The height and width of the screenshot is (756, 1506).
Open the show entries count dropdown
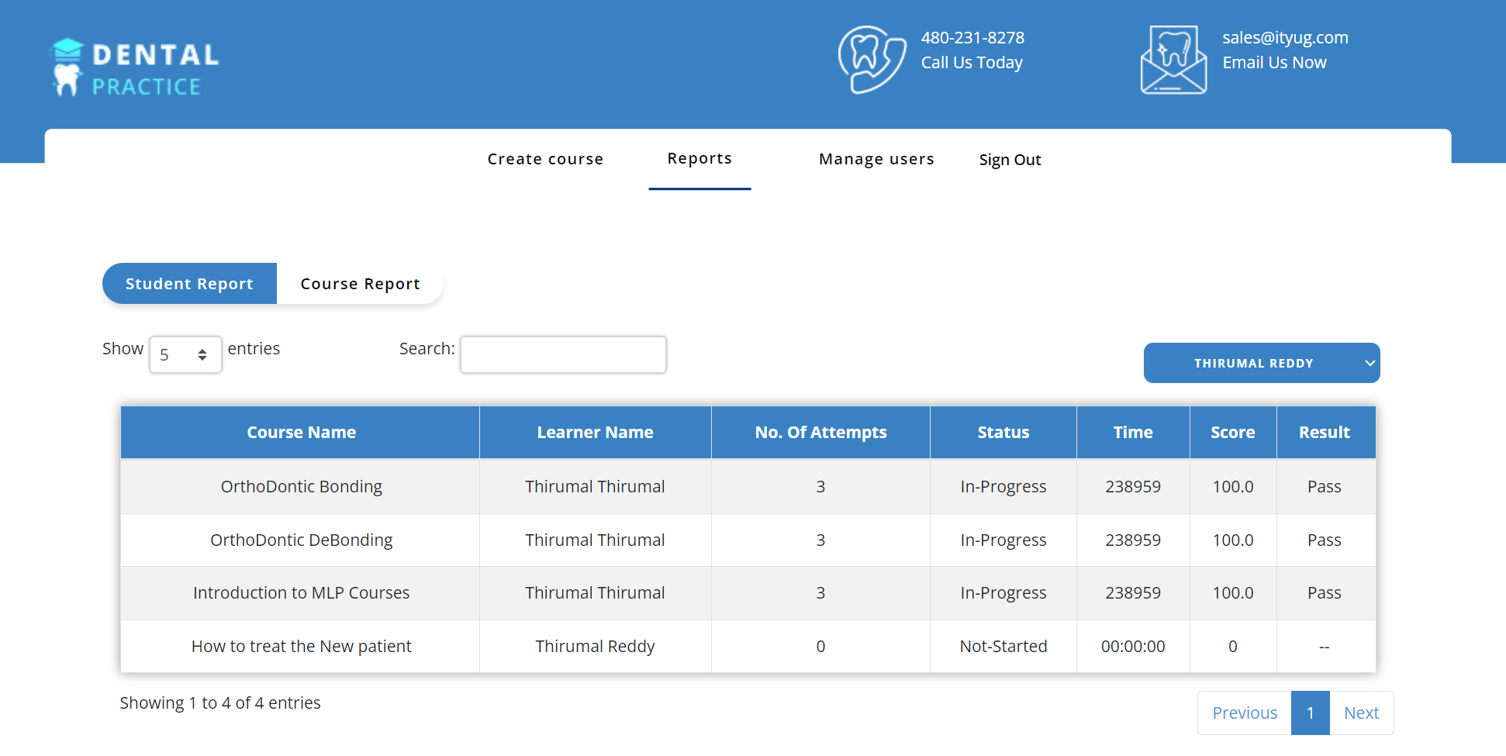185,354
